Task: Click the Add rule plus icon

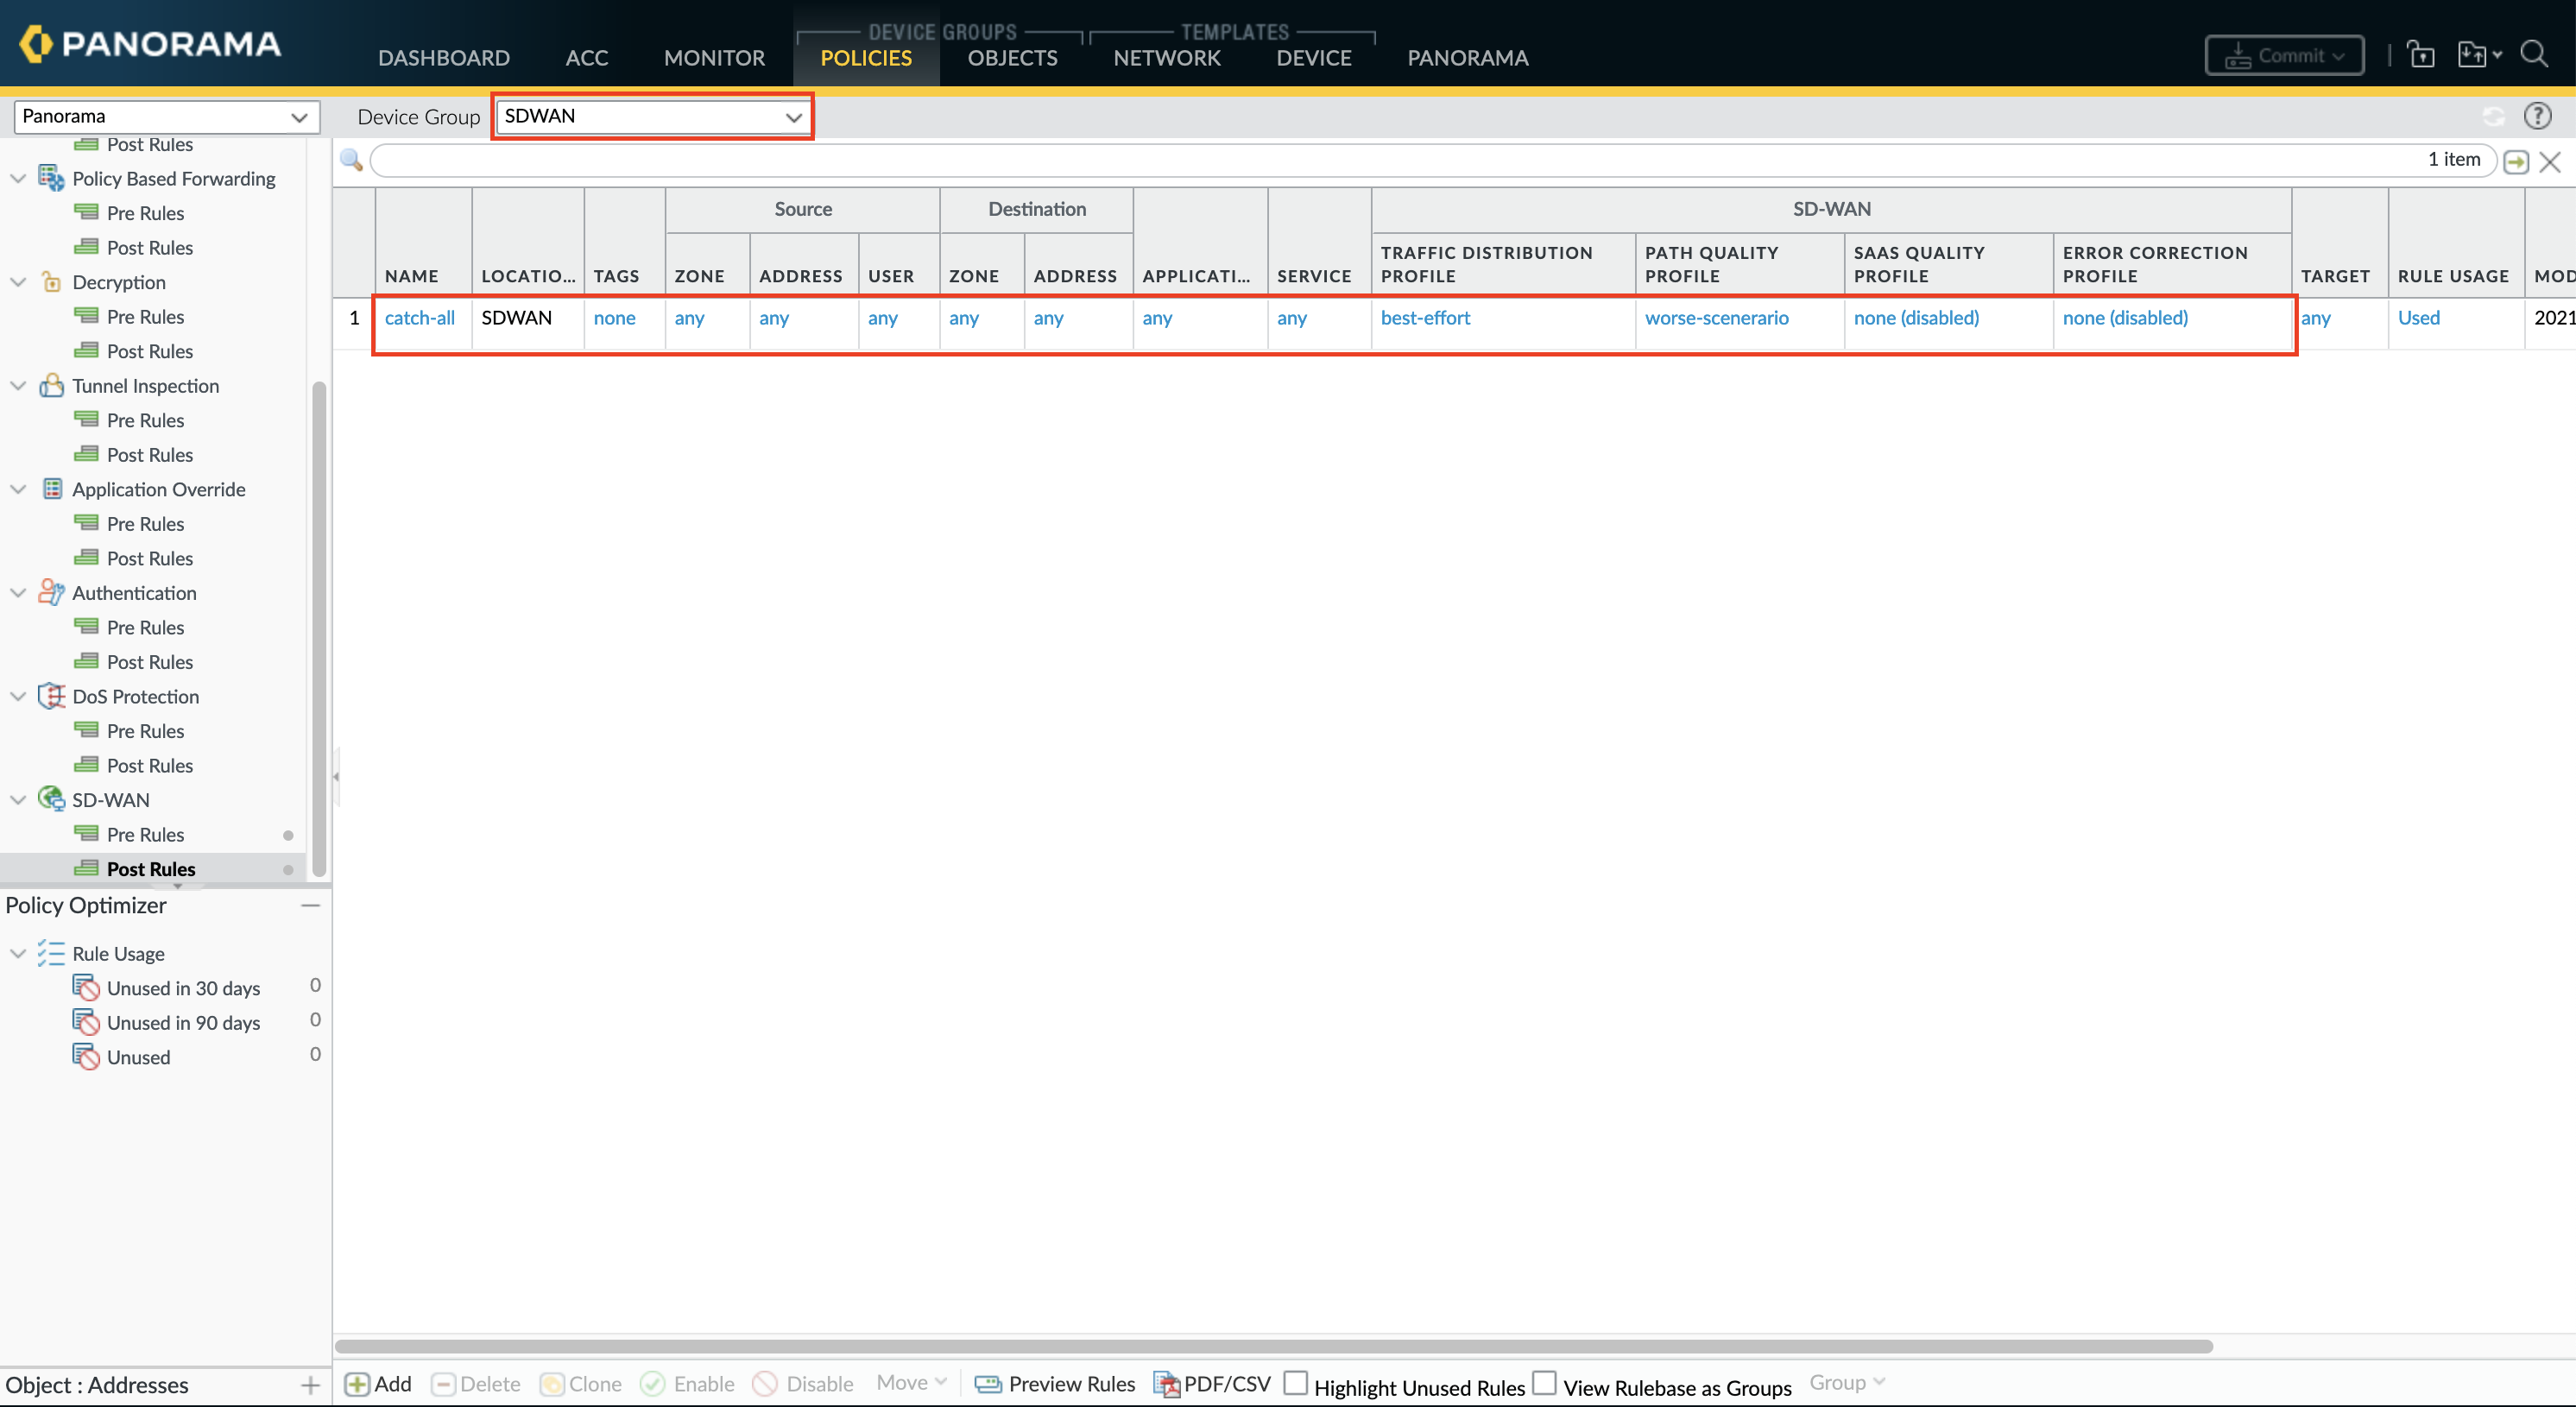Action: tap(357, 1384)
